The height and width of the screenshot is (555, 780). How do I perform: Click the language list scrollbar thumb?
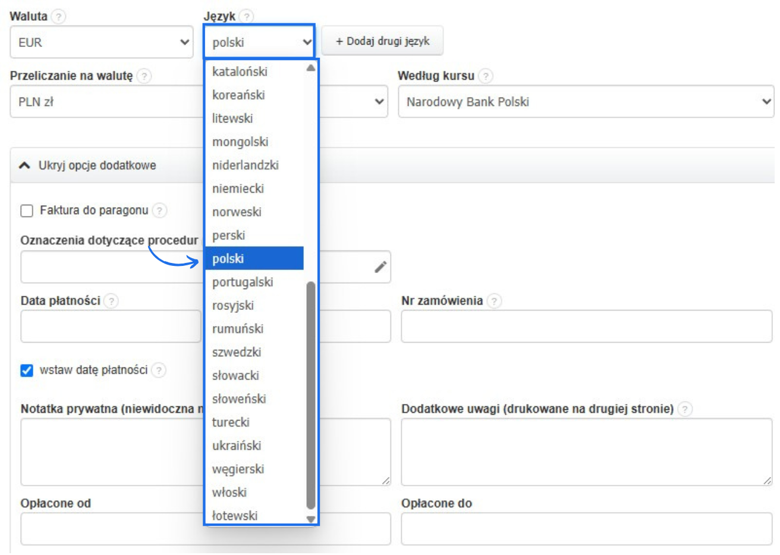(310, 395)
